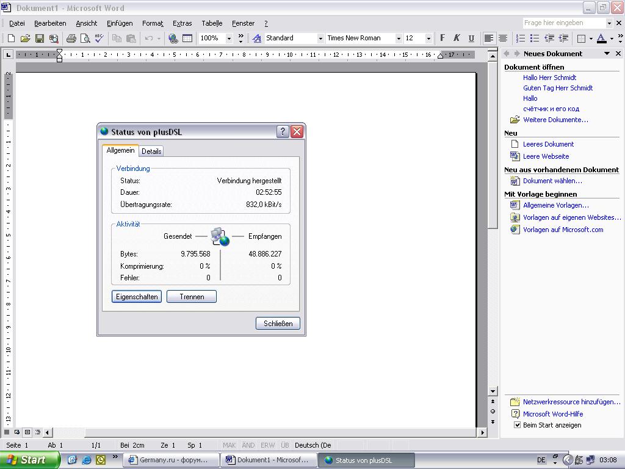Switch to Web Layout view button
The height and width of the screenshot is (469, 625).
[x=17, y=432]
